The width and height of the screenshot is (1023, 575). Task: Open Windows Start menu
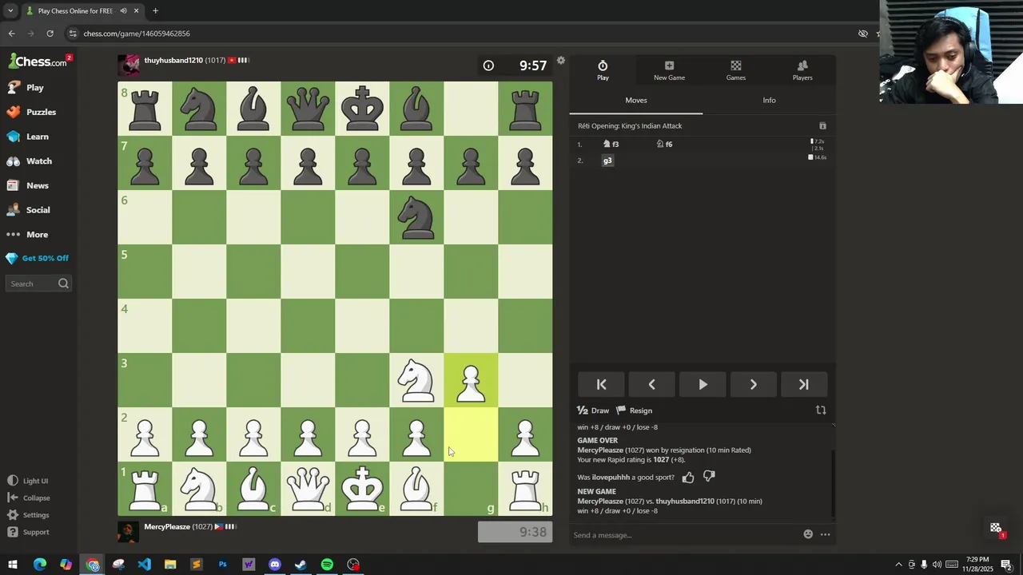click(13, 565)
